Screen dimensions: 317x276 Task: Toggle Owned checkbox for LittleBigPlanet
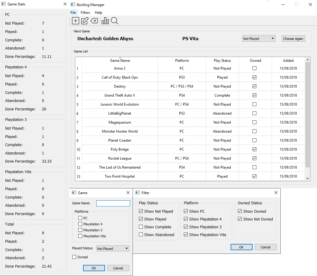tap(255, 113)
